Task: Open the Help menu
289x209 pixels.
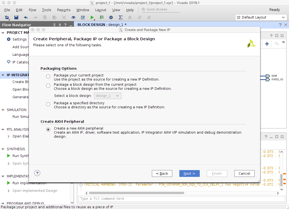Action: 130,10
